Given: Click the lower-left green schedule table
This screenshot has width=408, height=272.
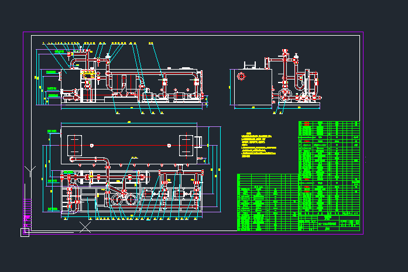Looking at the screenshot, I should tap(267, 202).
